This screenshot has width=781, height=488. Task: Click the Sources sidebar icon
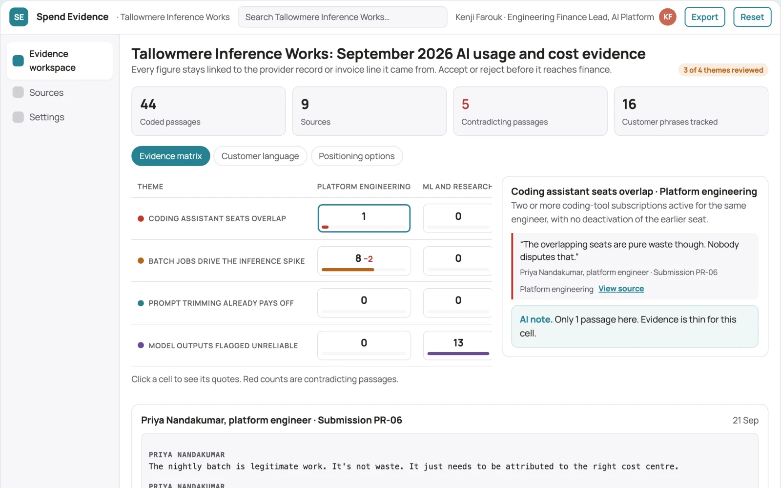tap(18, 92)
